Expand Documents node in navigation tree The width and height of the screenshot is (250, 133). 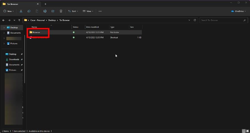4,33
